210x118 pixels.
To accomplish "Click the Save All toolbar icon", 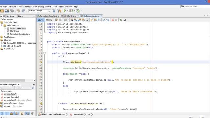I will pyautogui.click(x=12, y=11).
